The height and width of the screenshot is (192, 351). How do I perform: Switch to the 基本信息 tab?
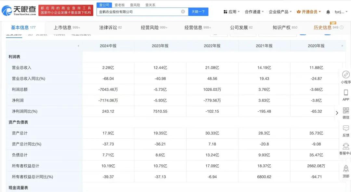23,28
